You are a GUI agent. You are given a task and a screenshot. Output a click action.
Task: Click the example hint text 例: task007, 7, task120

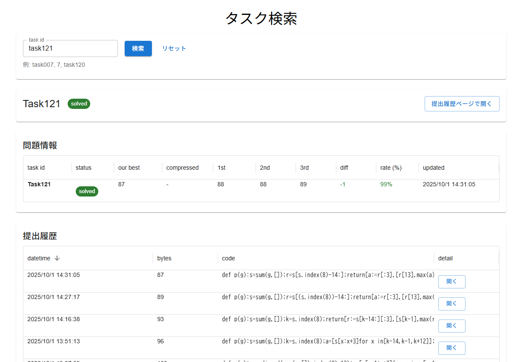(54, 65)
